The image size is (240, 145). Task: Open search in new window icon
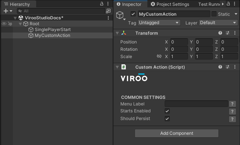pyautogui.click(x=108, y=11)
